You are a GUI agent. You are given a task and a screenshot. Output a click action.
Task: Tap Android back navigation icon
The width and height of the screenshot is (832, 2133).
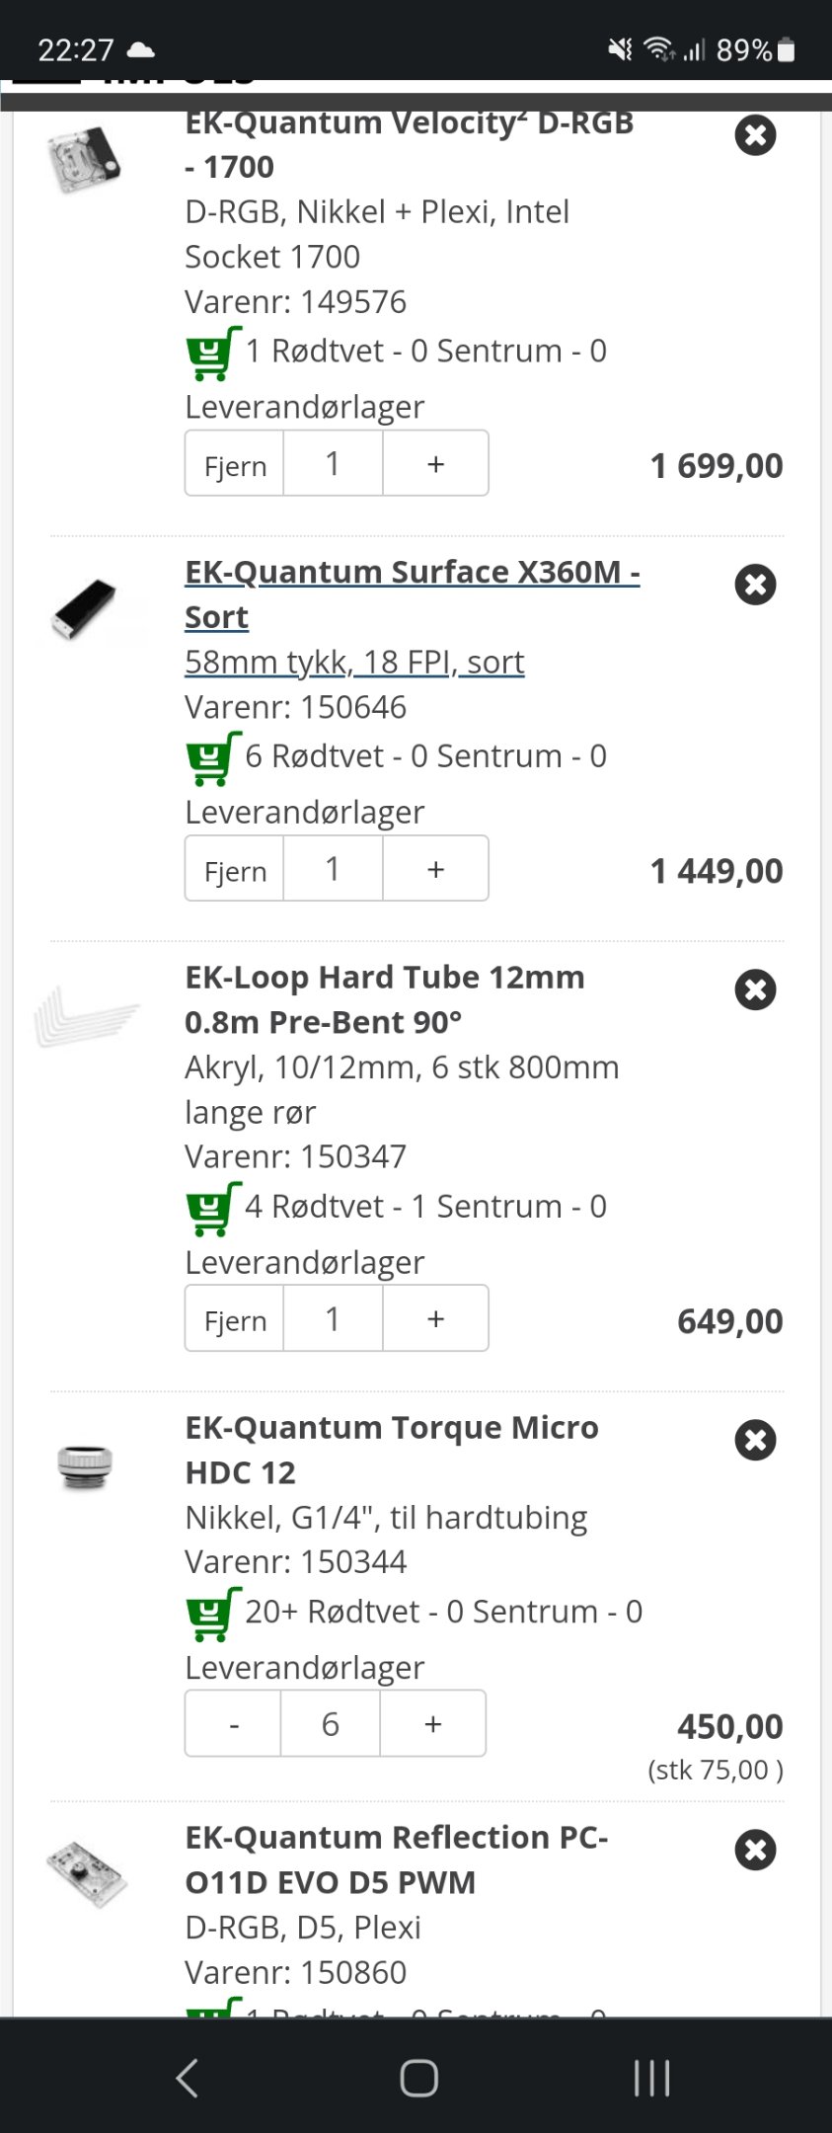(188, 2078)
